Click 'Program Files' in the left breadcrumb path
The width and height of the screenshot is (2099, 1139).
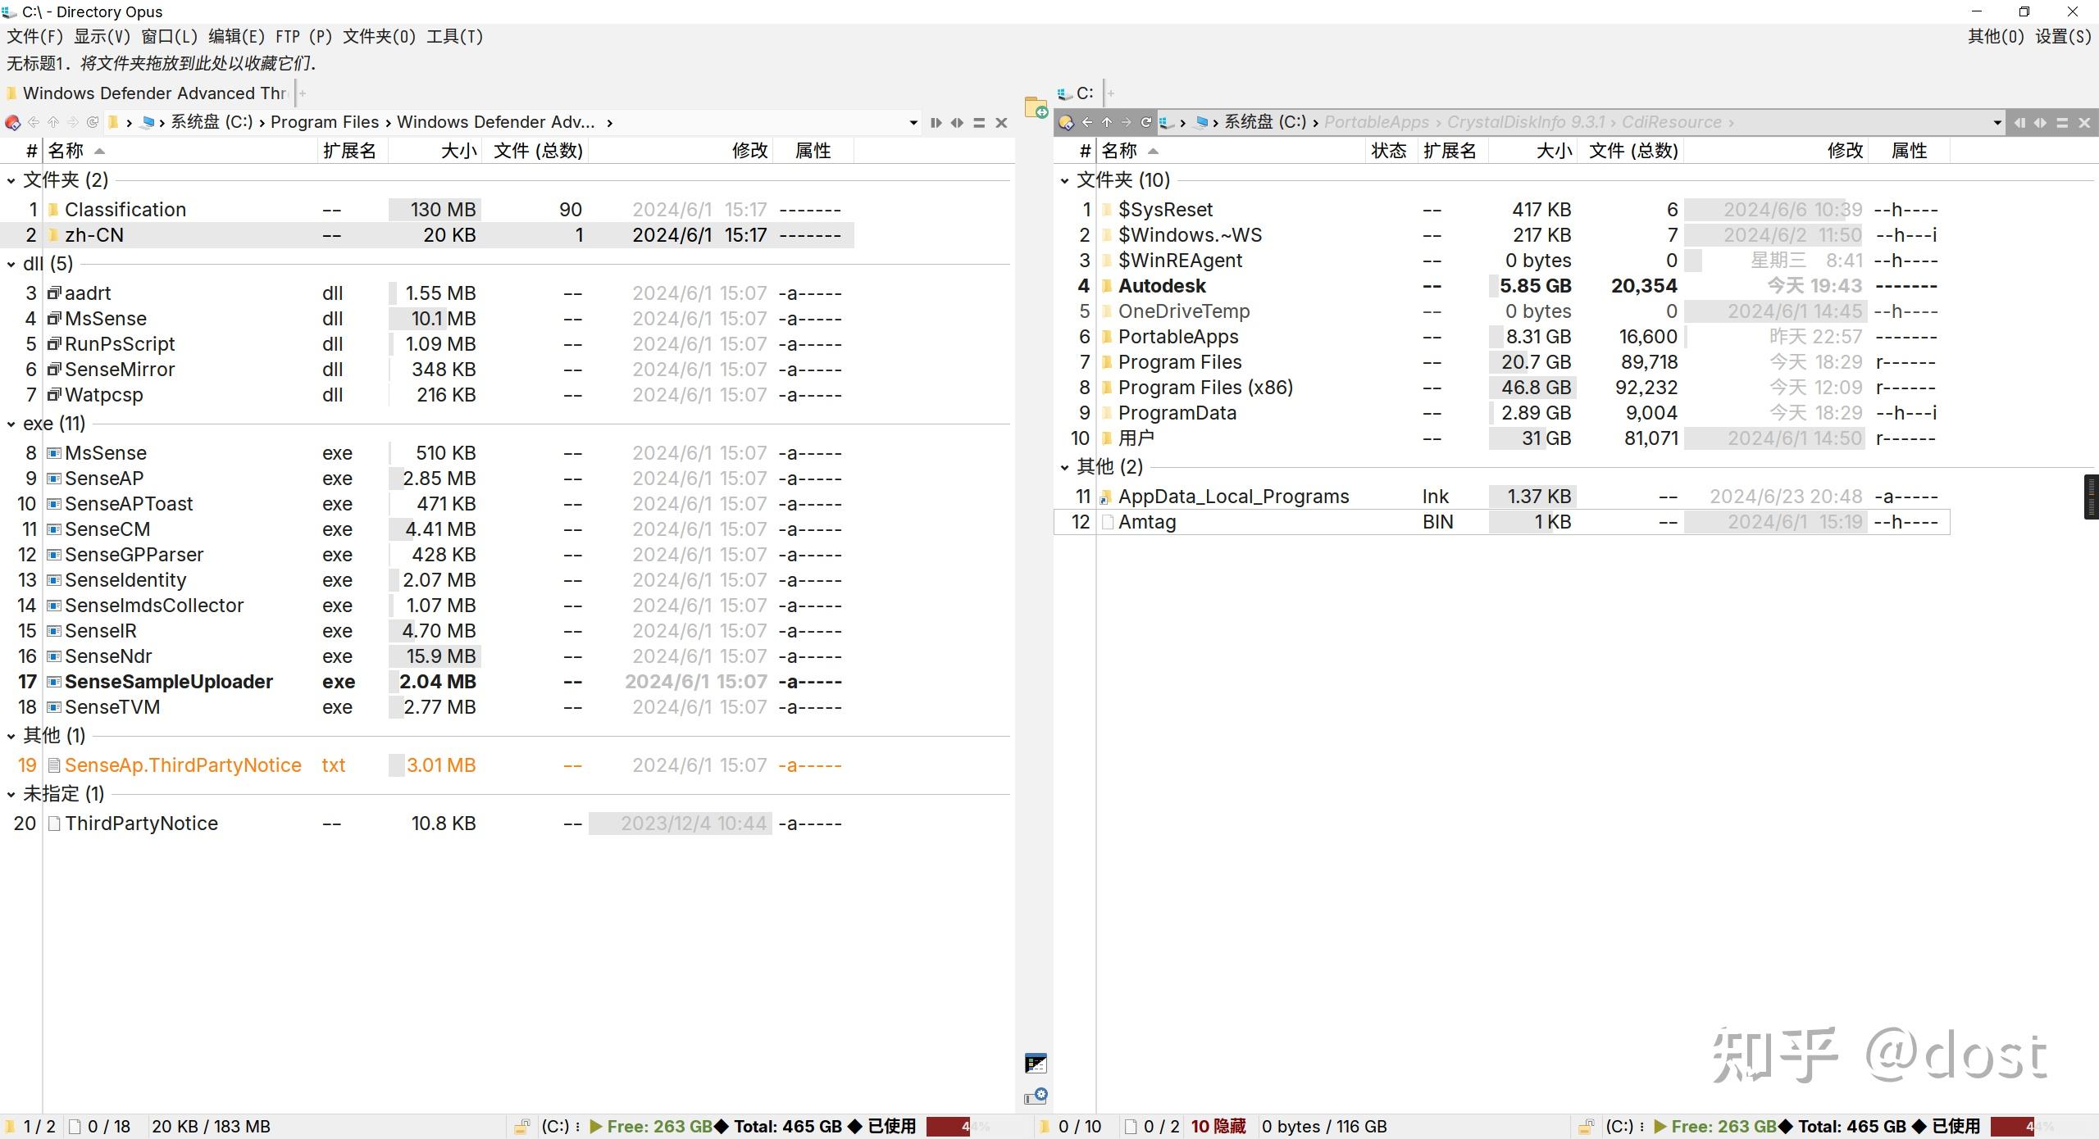click(x=326, y=121)
